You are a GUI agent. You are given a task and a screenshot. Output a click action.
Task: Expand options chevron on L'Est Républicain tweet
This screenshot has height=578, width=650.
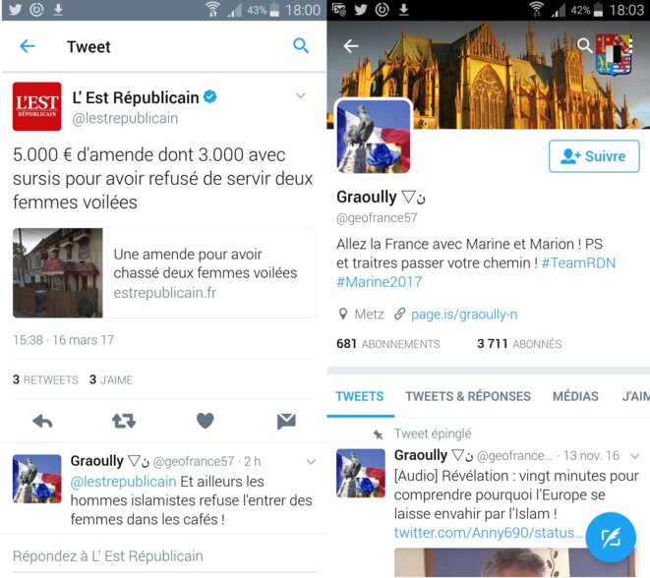pos(301,95)
